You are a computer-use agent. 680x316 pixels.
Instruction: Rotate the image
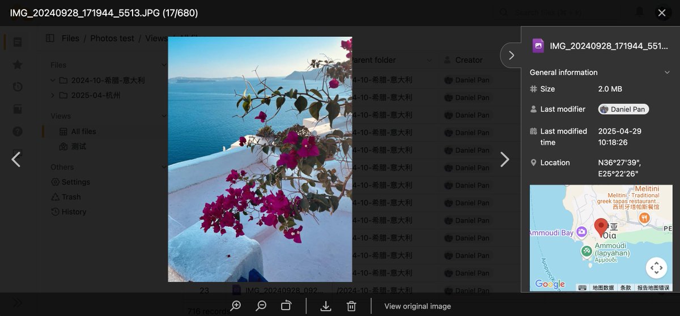point(286,306)
